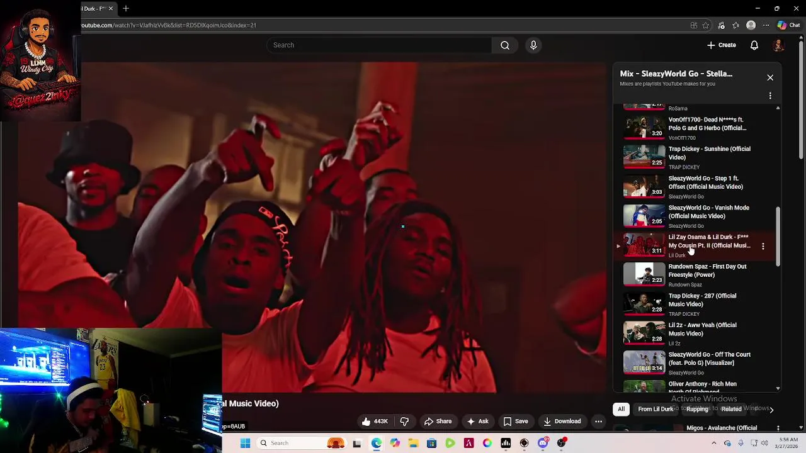
Task: Close the current browser tab
Action: (x=111, y=8)
